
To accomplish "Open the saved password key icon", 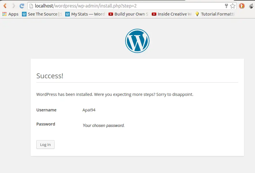I will pyautogui.click(x=226, y=6).
